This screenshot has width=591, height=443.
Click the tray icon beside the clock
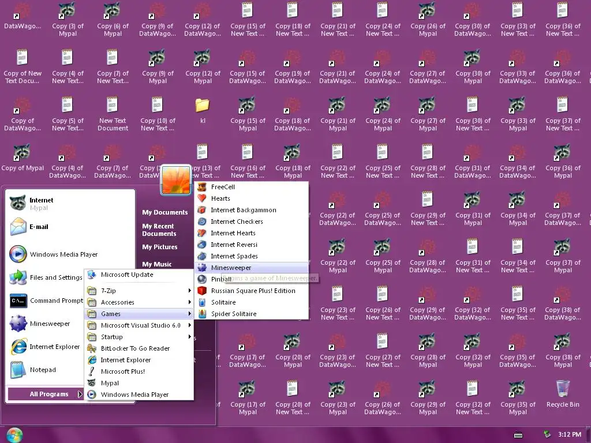click(547, 434)
